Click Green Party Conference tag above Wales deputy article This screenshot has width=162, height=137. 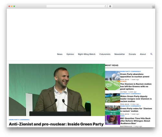pyautogui.click(x=130, y=94)
